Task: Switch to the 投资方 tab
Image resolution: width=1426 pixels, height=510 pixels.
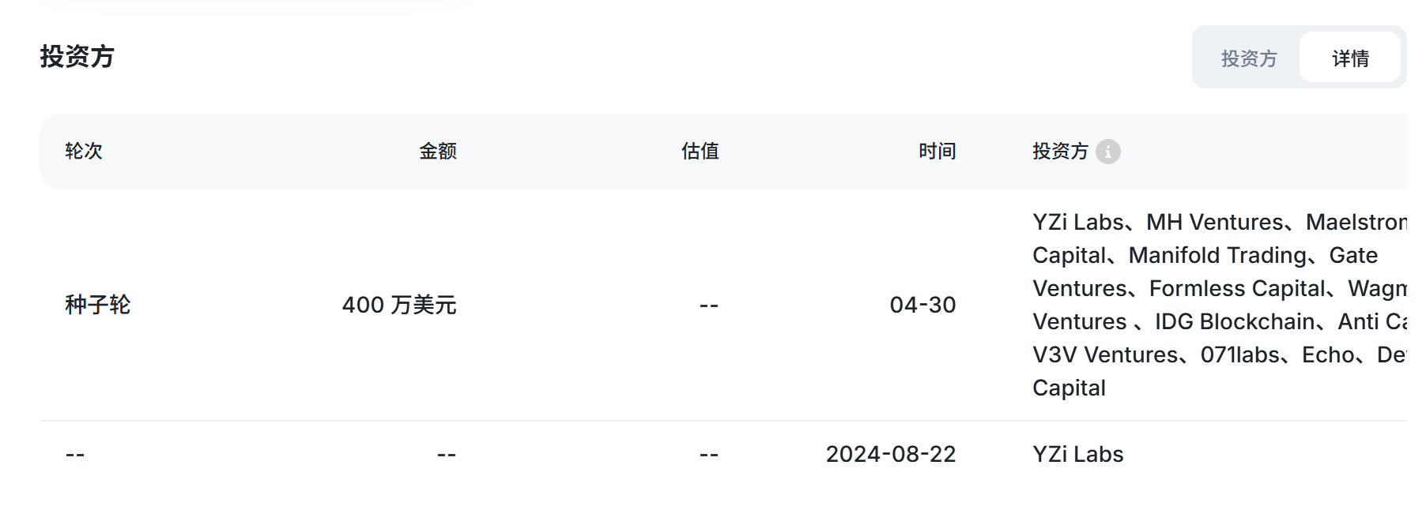Action: point(1248,58)
